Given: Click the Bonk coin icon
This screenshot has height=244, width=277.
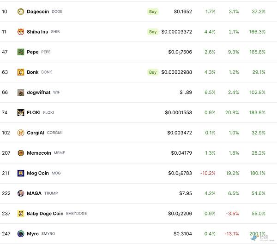Looking at the screenshot, I should pyautogui.click(x=20, y=72).
